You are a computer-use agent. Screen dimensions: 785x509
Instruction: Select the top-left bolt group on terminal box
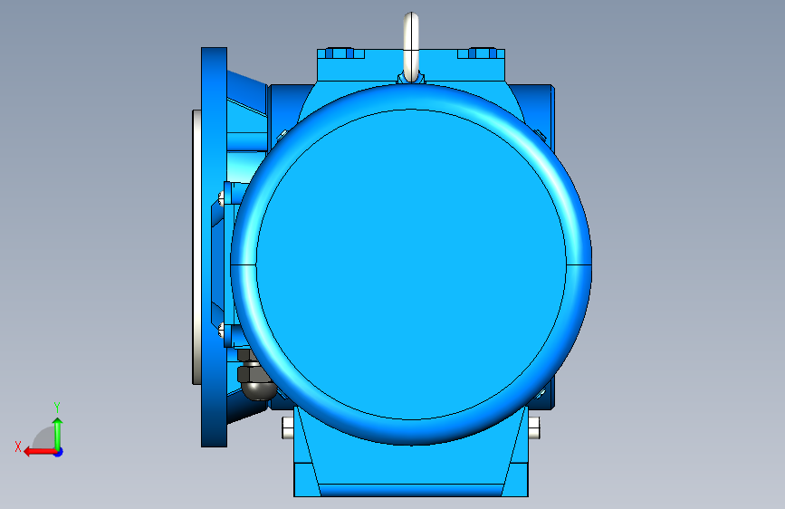pyautogui.click(x=340, y=53)
